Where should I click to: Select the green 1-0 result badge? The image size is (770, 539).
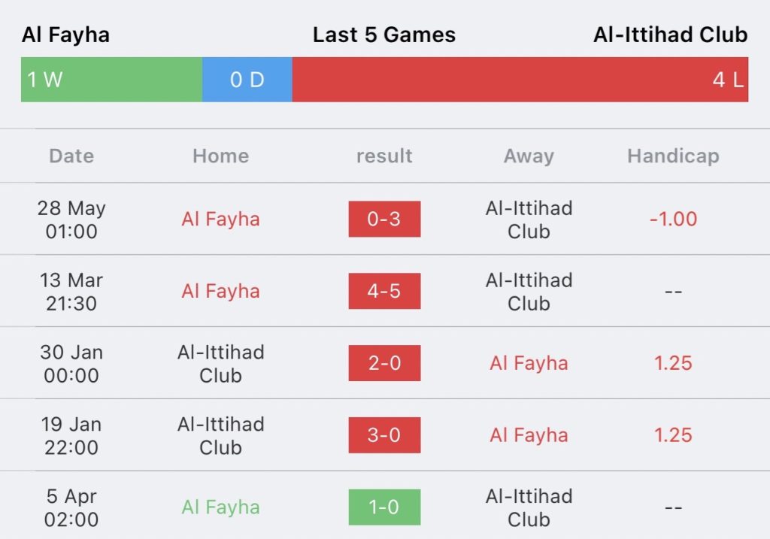(384, 507)
